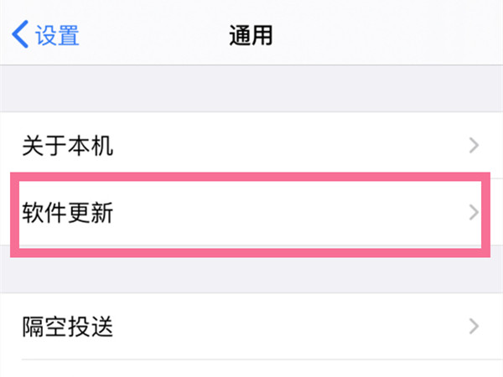Viewport: 503px width, 377px height.
Task: Open the 隔空投送 label
Action: click(x=68, y=326)
